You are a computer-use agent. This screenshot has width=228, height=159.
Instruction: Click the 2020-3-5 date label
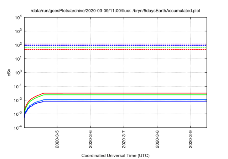tap(57, 139)
